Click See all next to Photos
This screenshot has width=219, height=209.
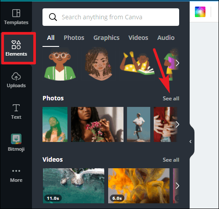pyautogui.click(x=171, y=99)
